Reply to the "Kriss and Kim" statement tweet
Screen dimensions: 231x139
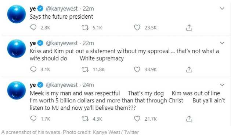click(33, 69)
